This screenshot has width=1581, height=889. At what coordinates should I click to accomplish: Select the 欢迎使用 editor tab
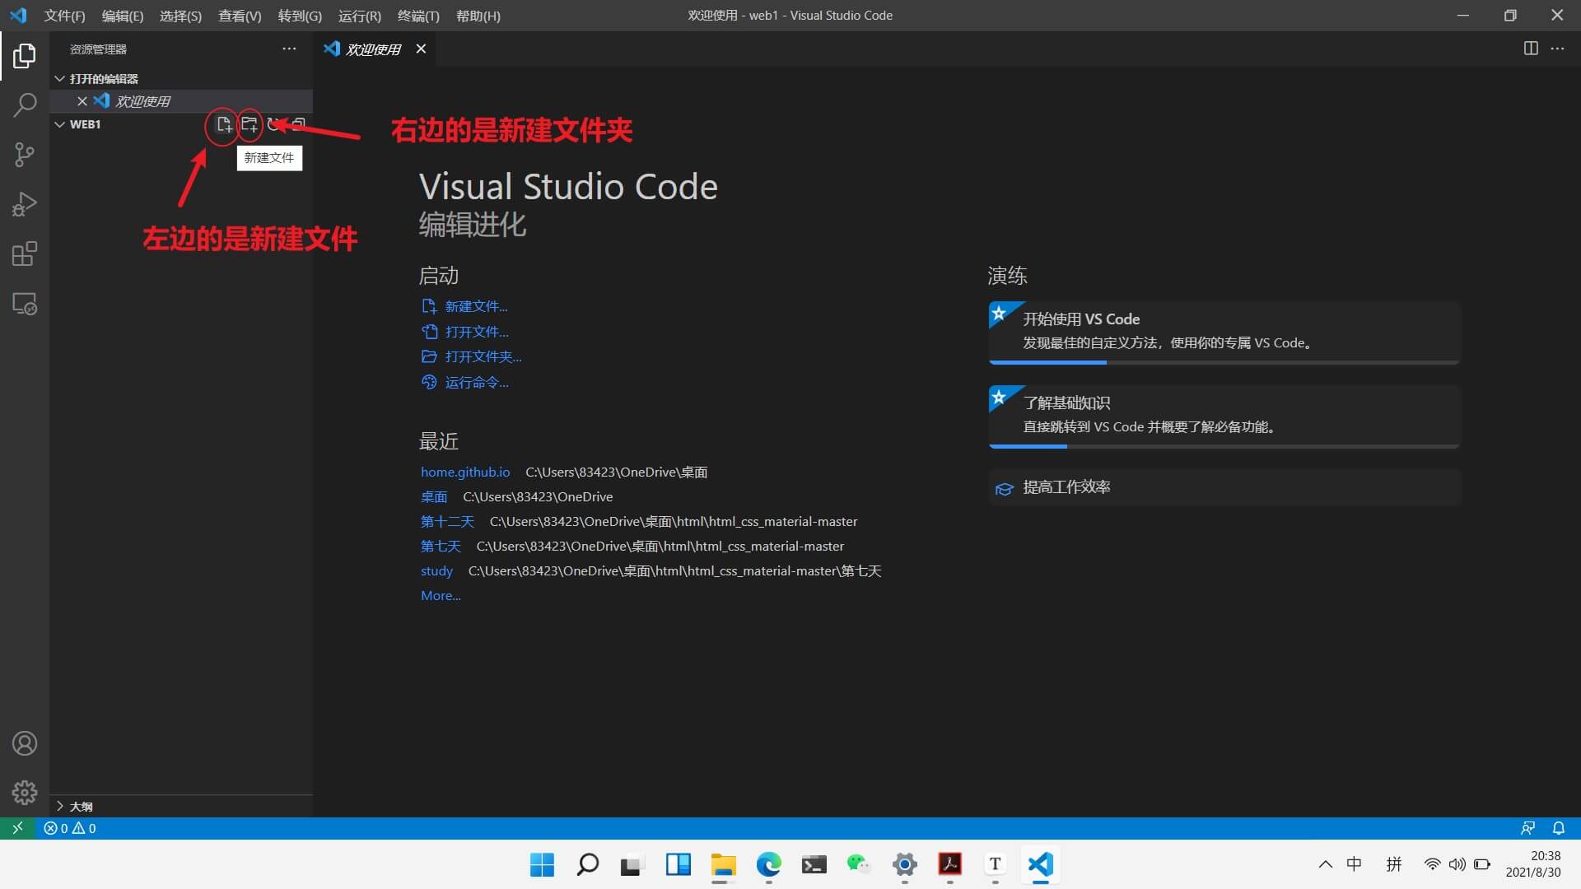[x=373, y=49]
